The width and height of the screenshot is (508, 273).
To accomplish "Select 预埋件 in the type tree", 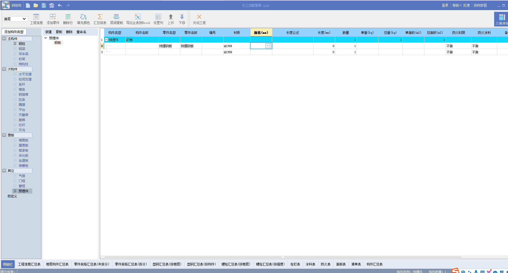I will [22, 191].
